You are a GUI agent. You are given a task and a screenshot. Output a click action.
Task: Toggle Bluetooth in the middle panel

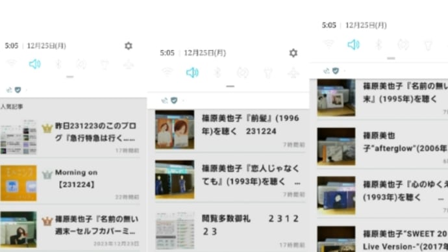[218, 73]
